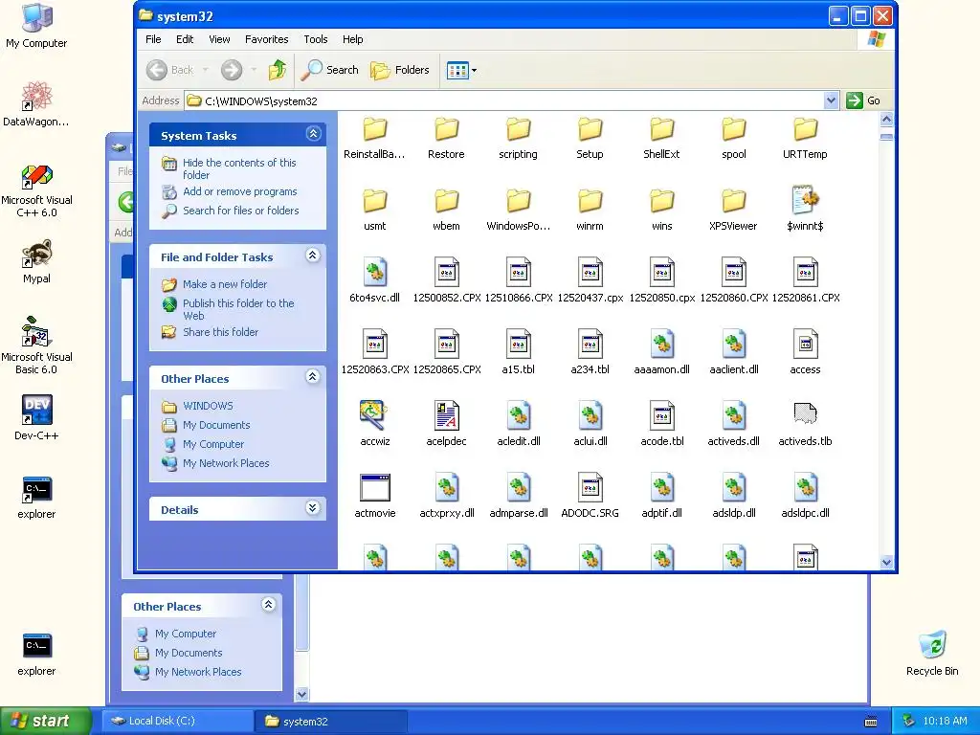Select the Mypal desktop shortcut
Image resolution: width=980 pixels, height=735 pixels.
[37, 261]
